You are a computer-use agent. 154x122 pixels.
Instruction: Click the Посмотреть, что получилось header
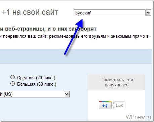click(x=117, y=82)
